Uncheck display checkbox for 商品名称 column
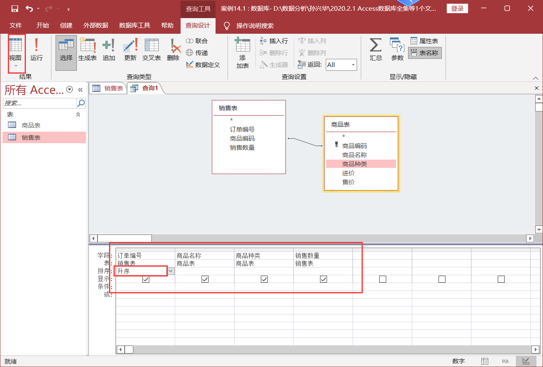This screenshot has height=367, width=543. (205, 279)
